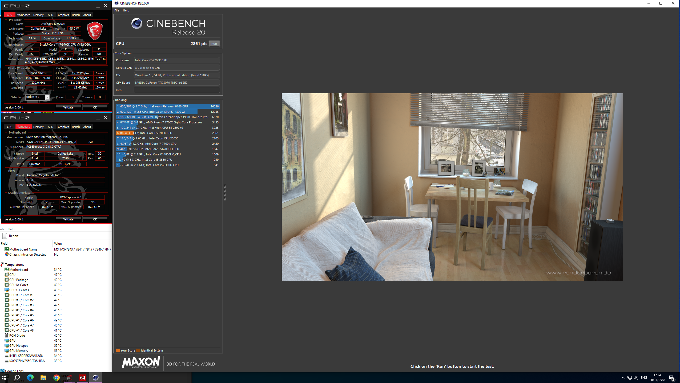Open the Cinebench File menu
680x383 pixels.
pyautogui.click(x=117, y=10)
